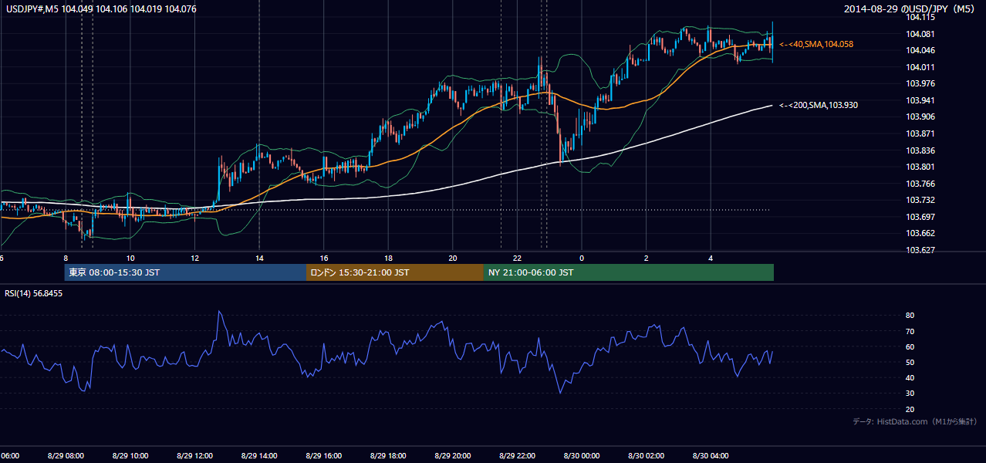
Task: Click hour tick 22 under the price chart
Action: click(x=517, y=258)
